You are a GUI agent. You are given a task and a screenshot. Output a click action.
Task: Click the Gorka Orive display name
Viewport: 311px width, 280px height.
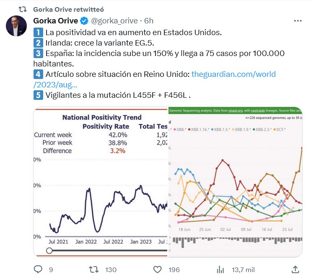tap(55, 20)
